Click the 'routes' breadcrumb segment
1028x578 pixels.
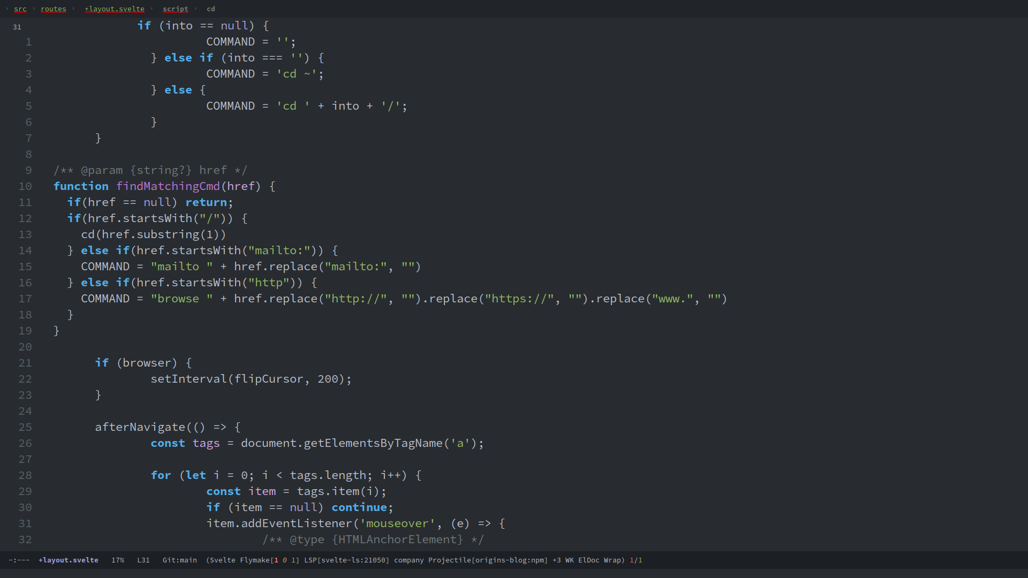pos(54,9)
